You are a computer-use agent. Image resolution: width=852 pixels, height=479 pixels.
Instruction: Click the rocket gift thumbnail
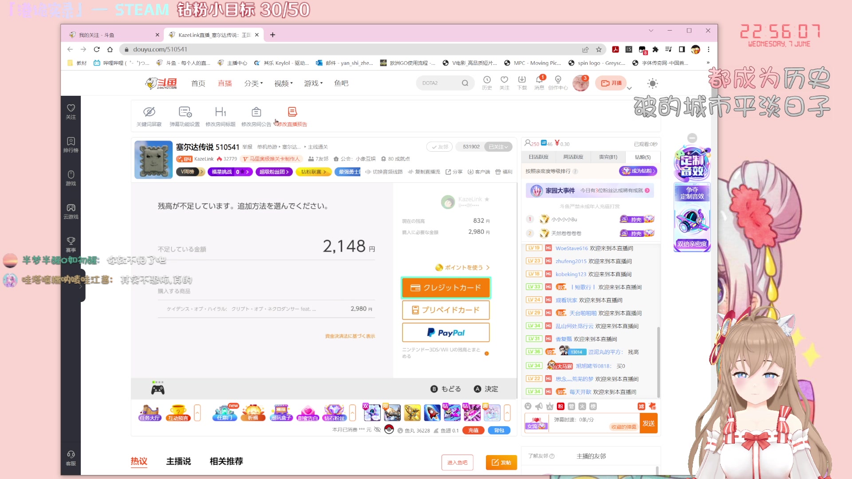pyautogui.click(x=432, y=412)
